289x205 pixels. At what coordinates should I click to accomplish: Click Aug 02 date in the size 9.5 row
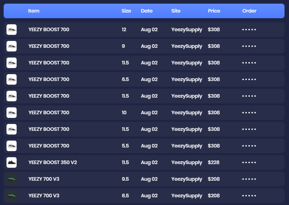pos(149,179)
